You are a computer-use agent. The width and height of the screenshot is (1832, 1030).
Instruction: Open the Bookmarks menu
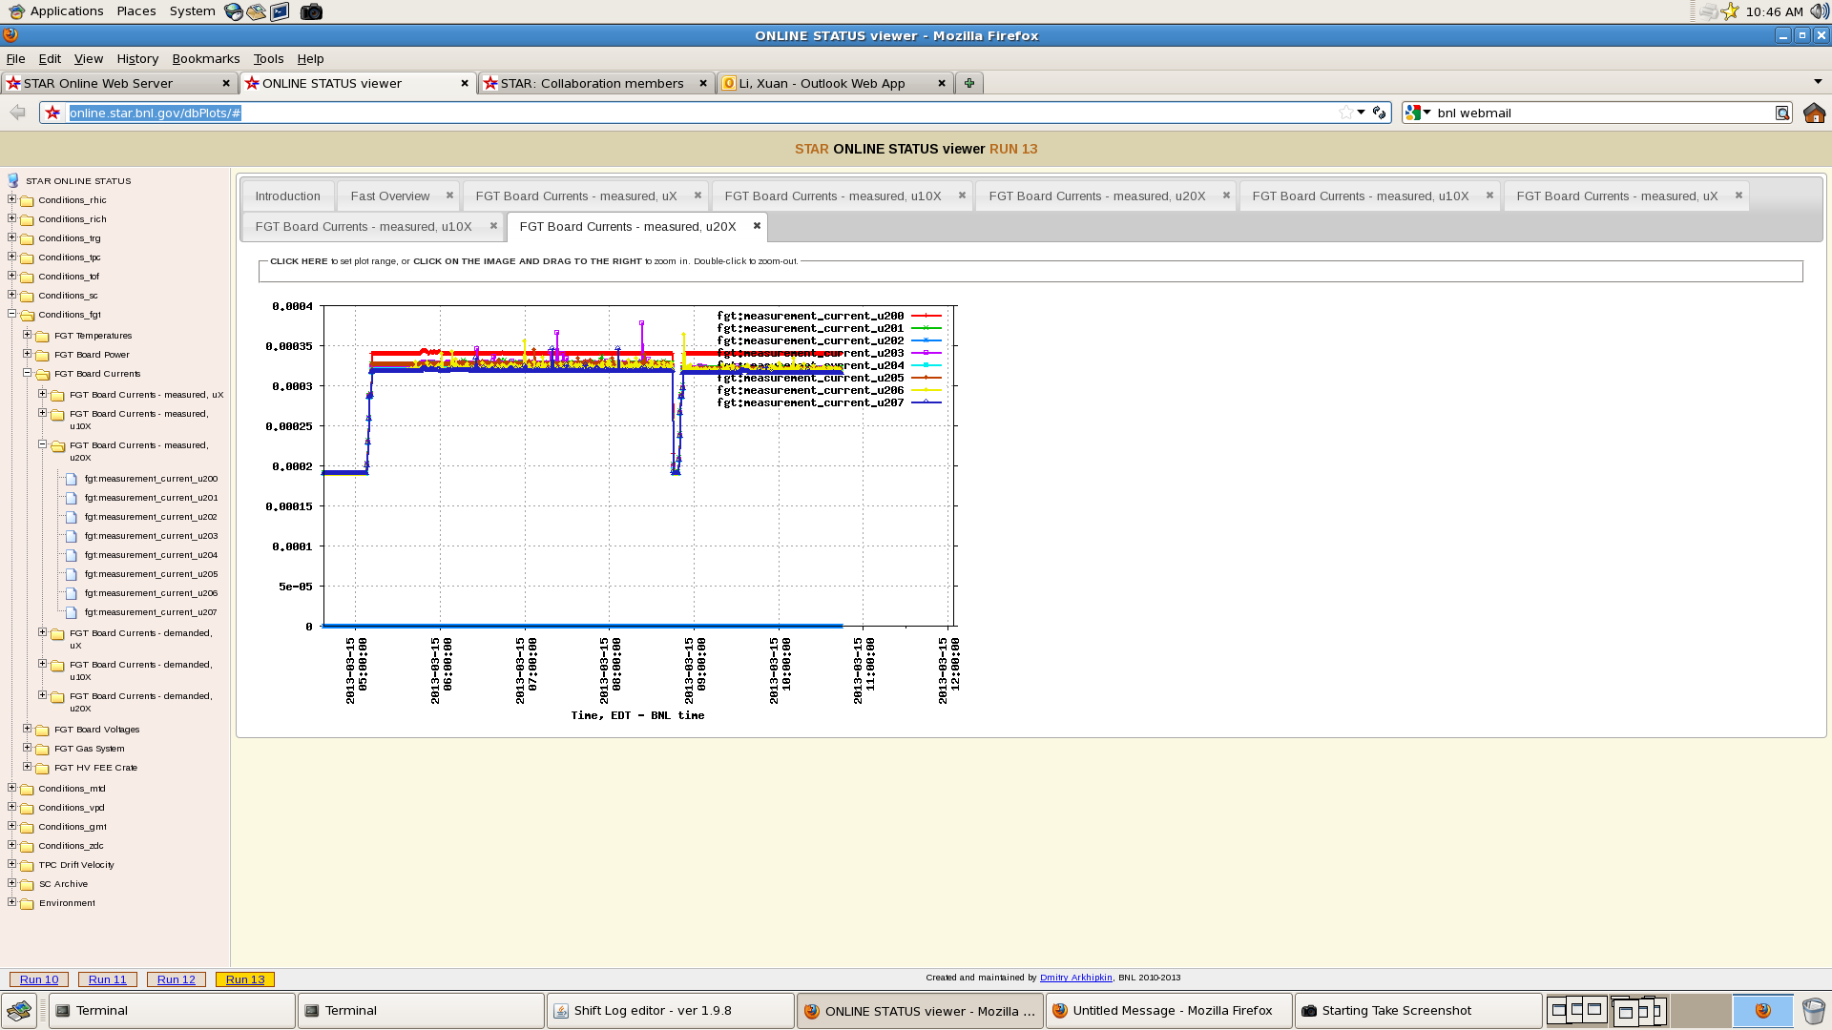pos(205,58)
